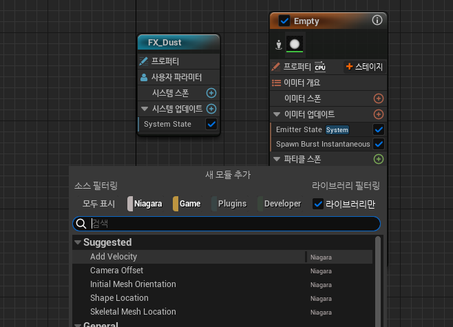Open 사용자 파라미터 row
The width and height of the screenshot is (453, 327).
(179, 77)
